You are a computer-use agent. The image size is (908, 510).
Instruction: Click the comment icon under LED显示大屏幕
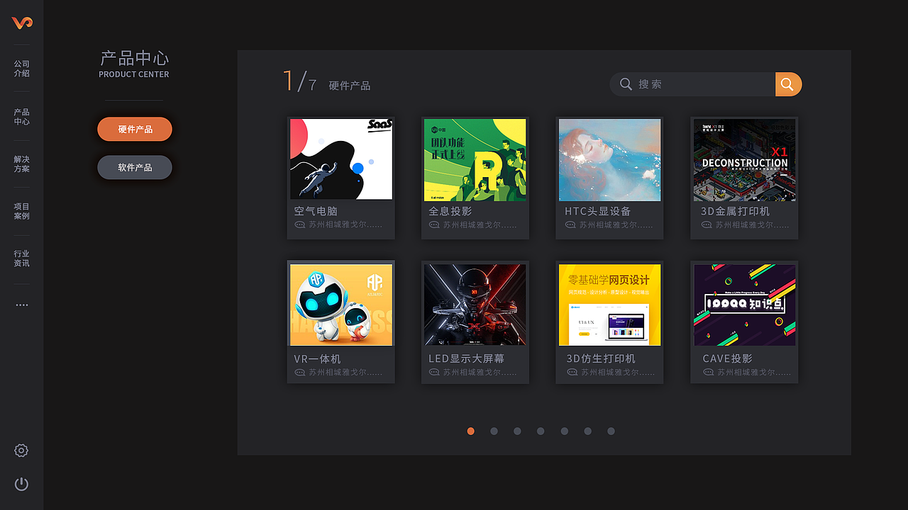pyautogui.click(x=434, y=372)
